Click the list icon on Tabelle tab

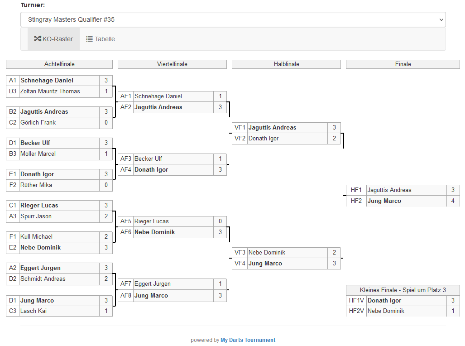point(90,39)
